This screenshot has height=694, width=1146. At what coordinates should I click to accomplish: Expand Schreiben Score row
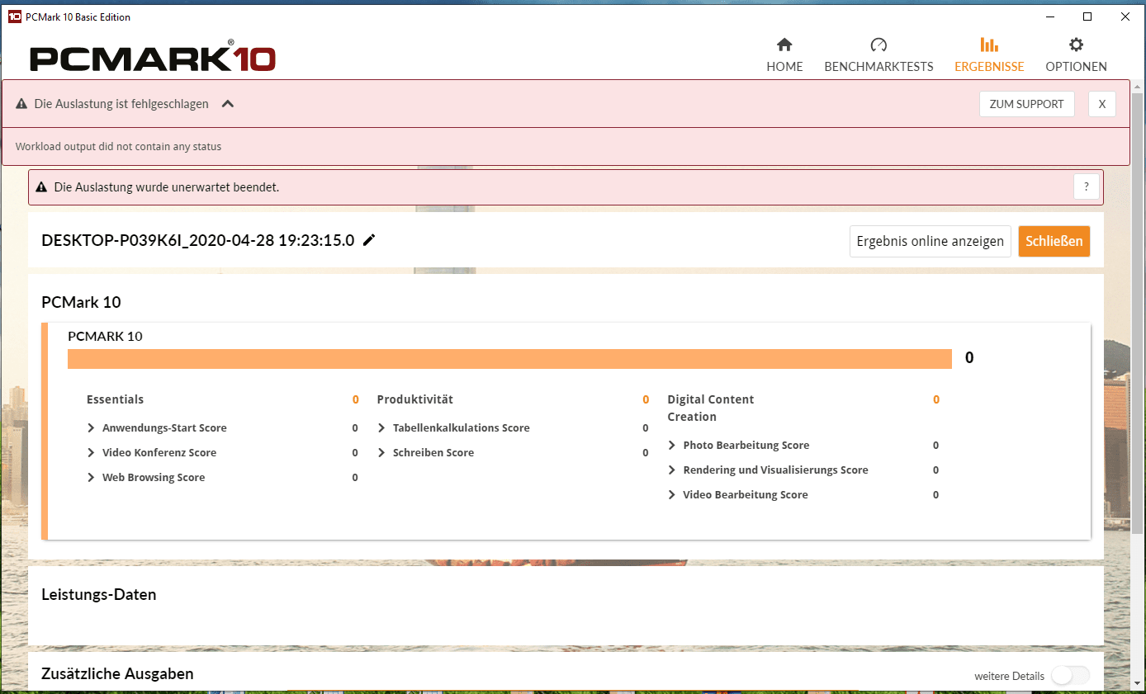pos(381,453)
